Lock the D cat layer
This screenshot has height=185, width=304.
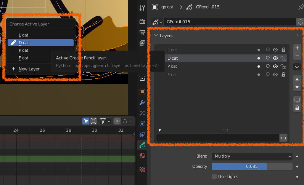[283, 58]
